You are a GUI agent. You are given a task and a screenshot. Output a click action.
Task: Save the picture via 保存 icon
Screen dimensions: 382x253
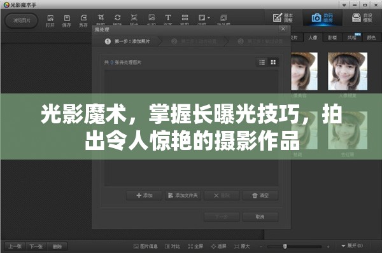pyautogui.click(x=67, y=21)
